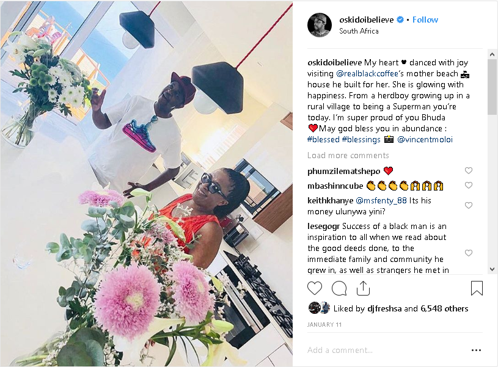This screenshot has height=367, width=498.
Task: Share the post via the share icon
Action: pos(363,288)
